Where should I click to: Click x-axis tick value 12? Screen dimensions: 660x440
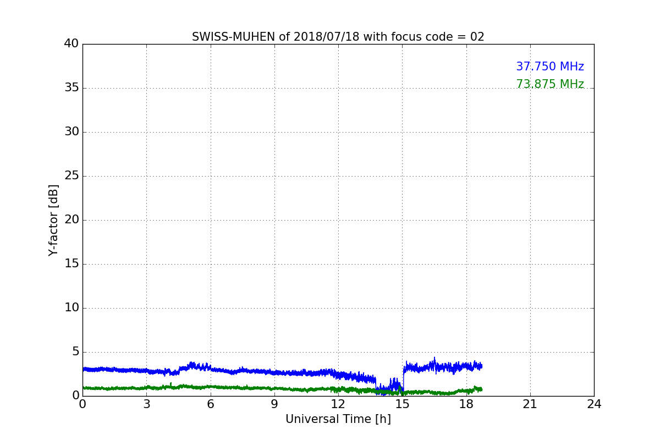coord(338,404)
